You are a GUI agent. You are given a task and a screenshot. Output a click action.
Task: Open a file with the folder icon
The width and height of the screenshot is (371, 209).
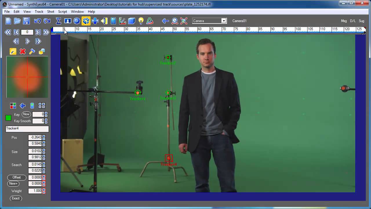(17, 21)
